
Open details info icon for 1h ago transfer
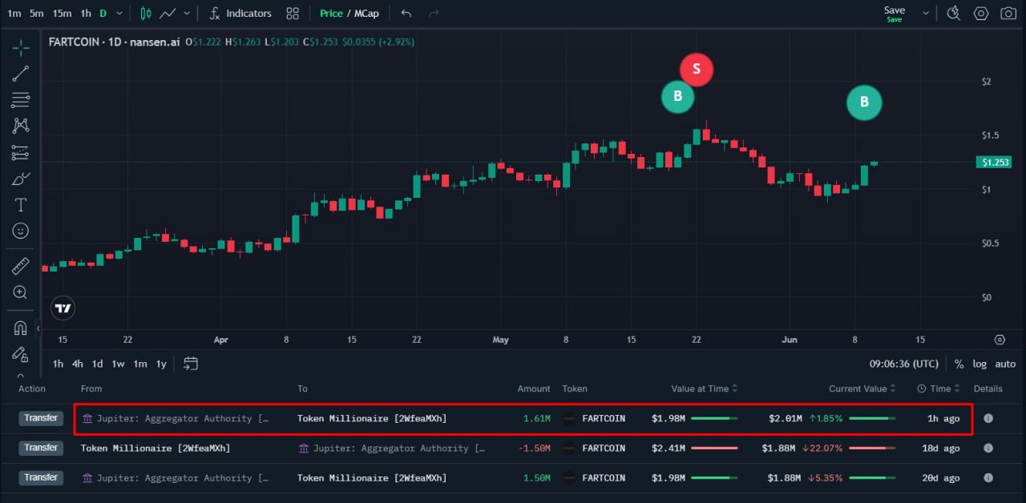coord(988,418)
